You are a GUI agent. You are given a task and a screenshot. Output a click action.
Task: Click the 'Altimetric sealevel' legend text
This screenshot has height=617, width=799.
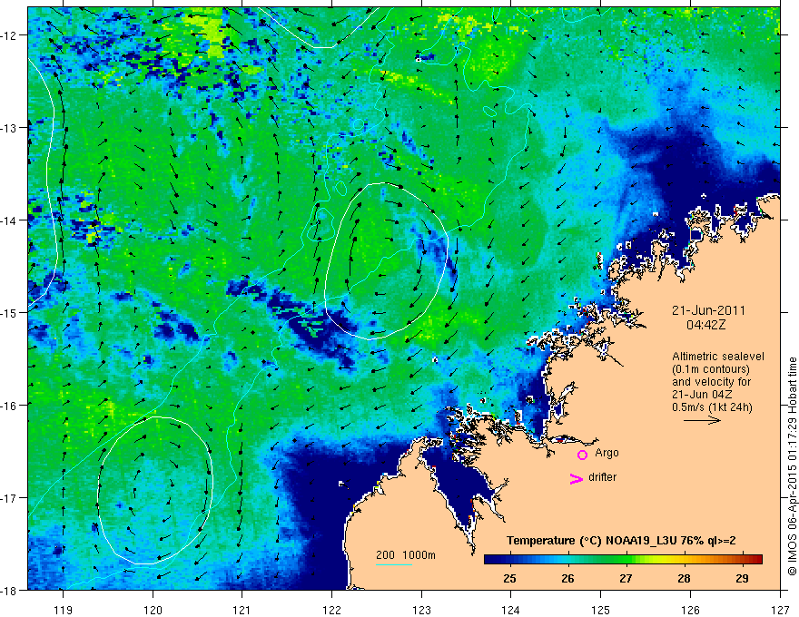click(x=718, y=357)
